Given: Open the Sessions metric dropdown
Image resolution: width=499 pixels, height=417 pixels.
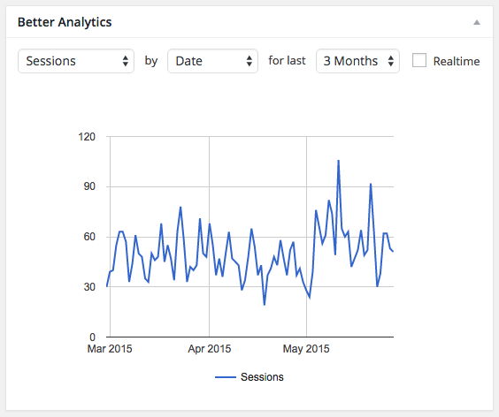Looking at the screenshot, I should (x=76, y=61).
